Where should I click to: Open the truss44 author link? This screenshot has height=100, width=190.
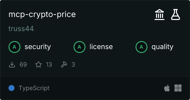[21, 29]
